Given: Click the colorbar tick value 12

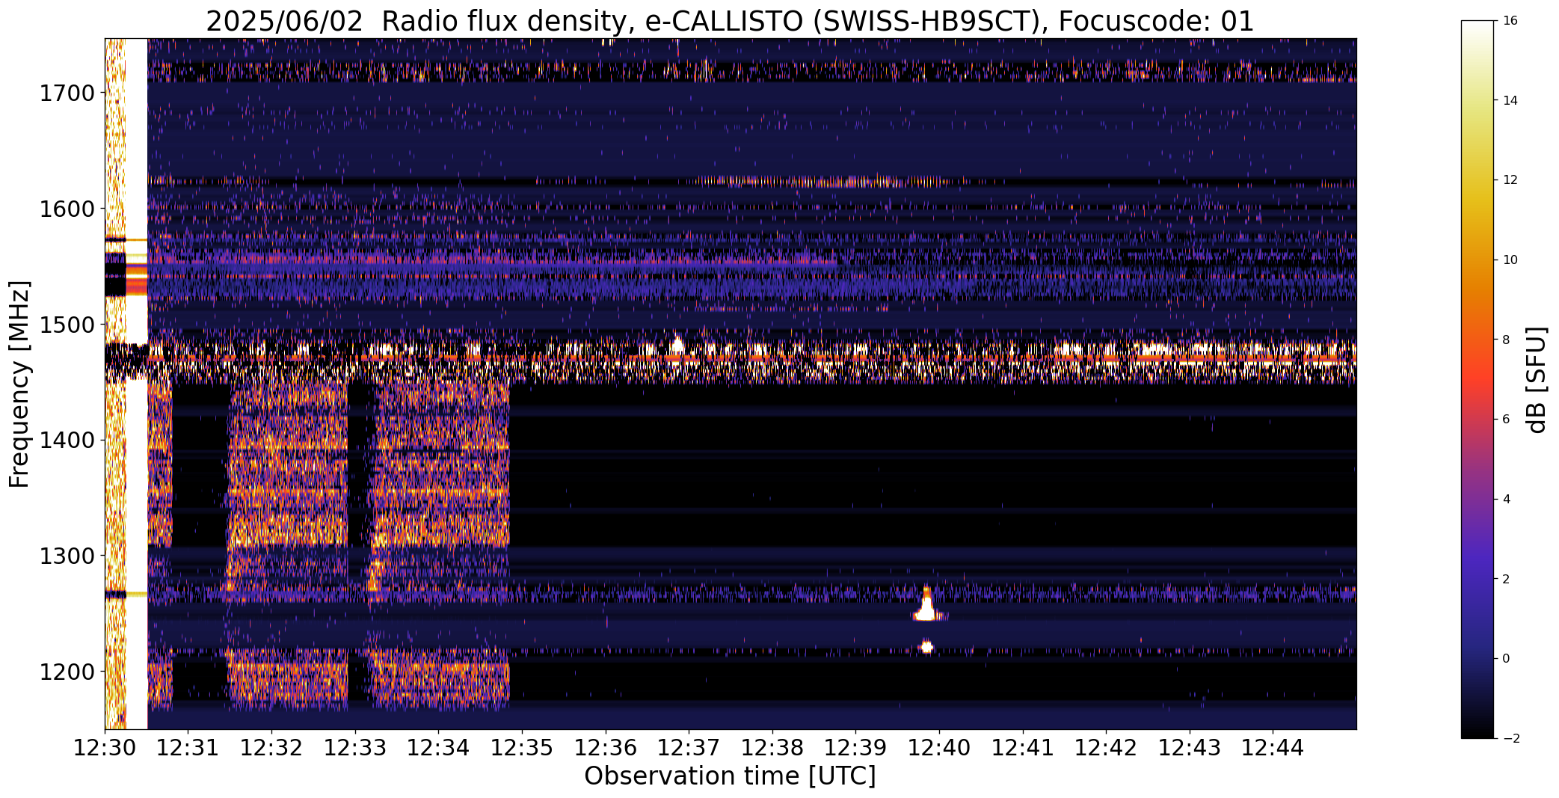Looking at the screenshot, I should tap(1510, 180).
